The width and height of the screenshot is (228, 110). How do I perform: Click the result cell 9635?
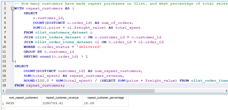point(23,103)
